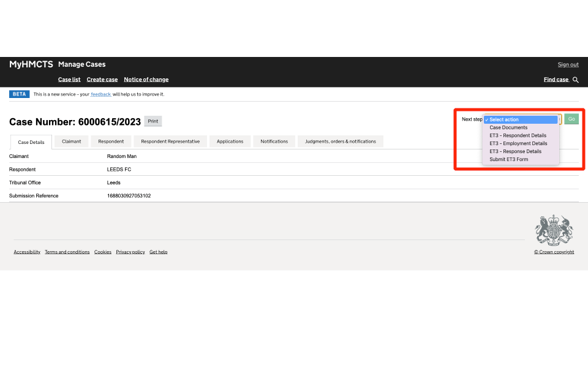Click the Royal coat of arms crest
Screen dimensions: 588x392
(x=554, y=230)
